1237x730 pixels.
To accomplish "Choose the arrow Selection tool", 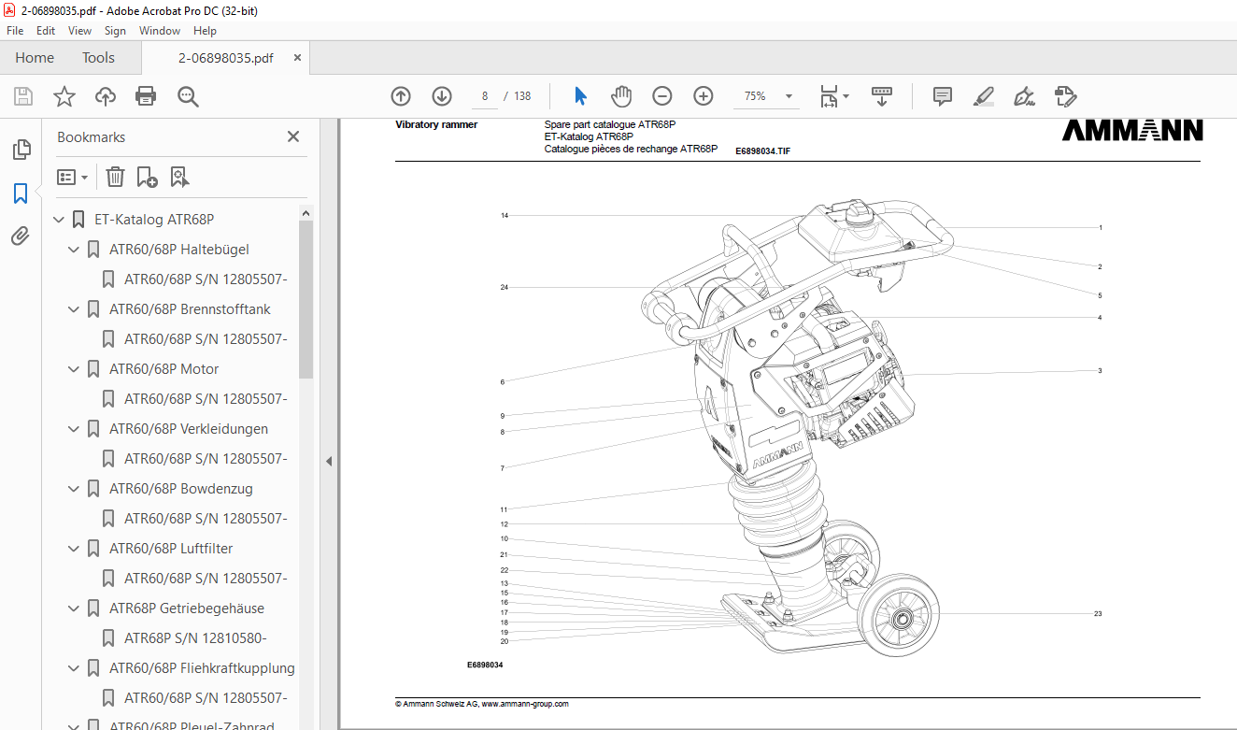I will [580, 96].
